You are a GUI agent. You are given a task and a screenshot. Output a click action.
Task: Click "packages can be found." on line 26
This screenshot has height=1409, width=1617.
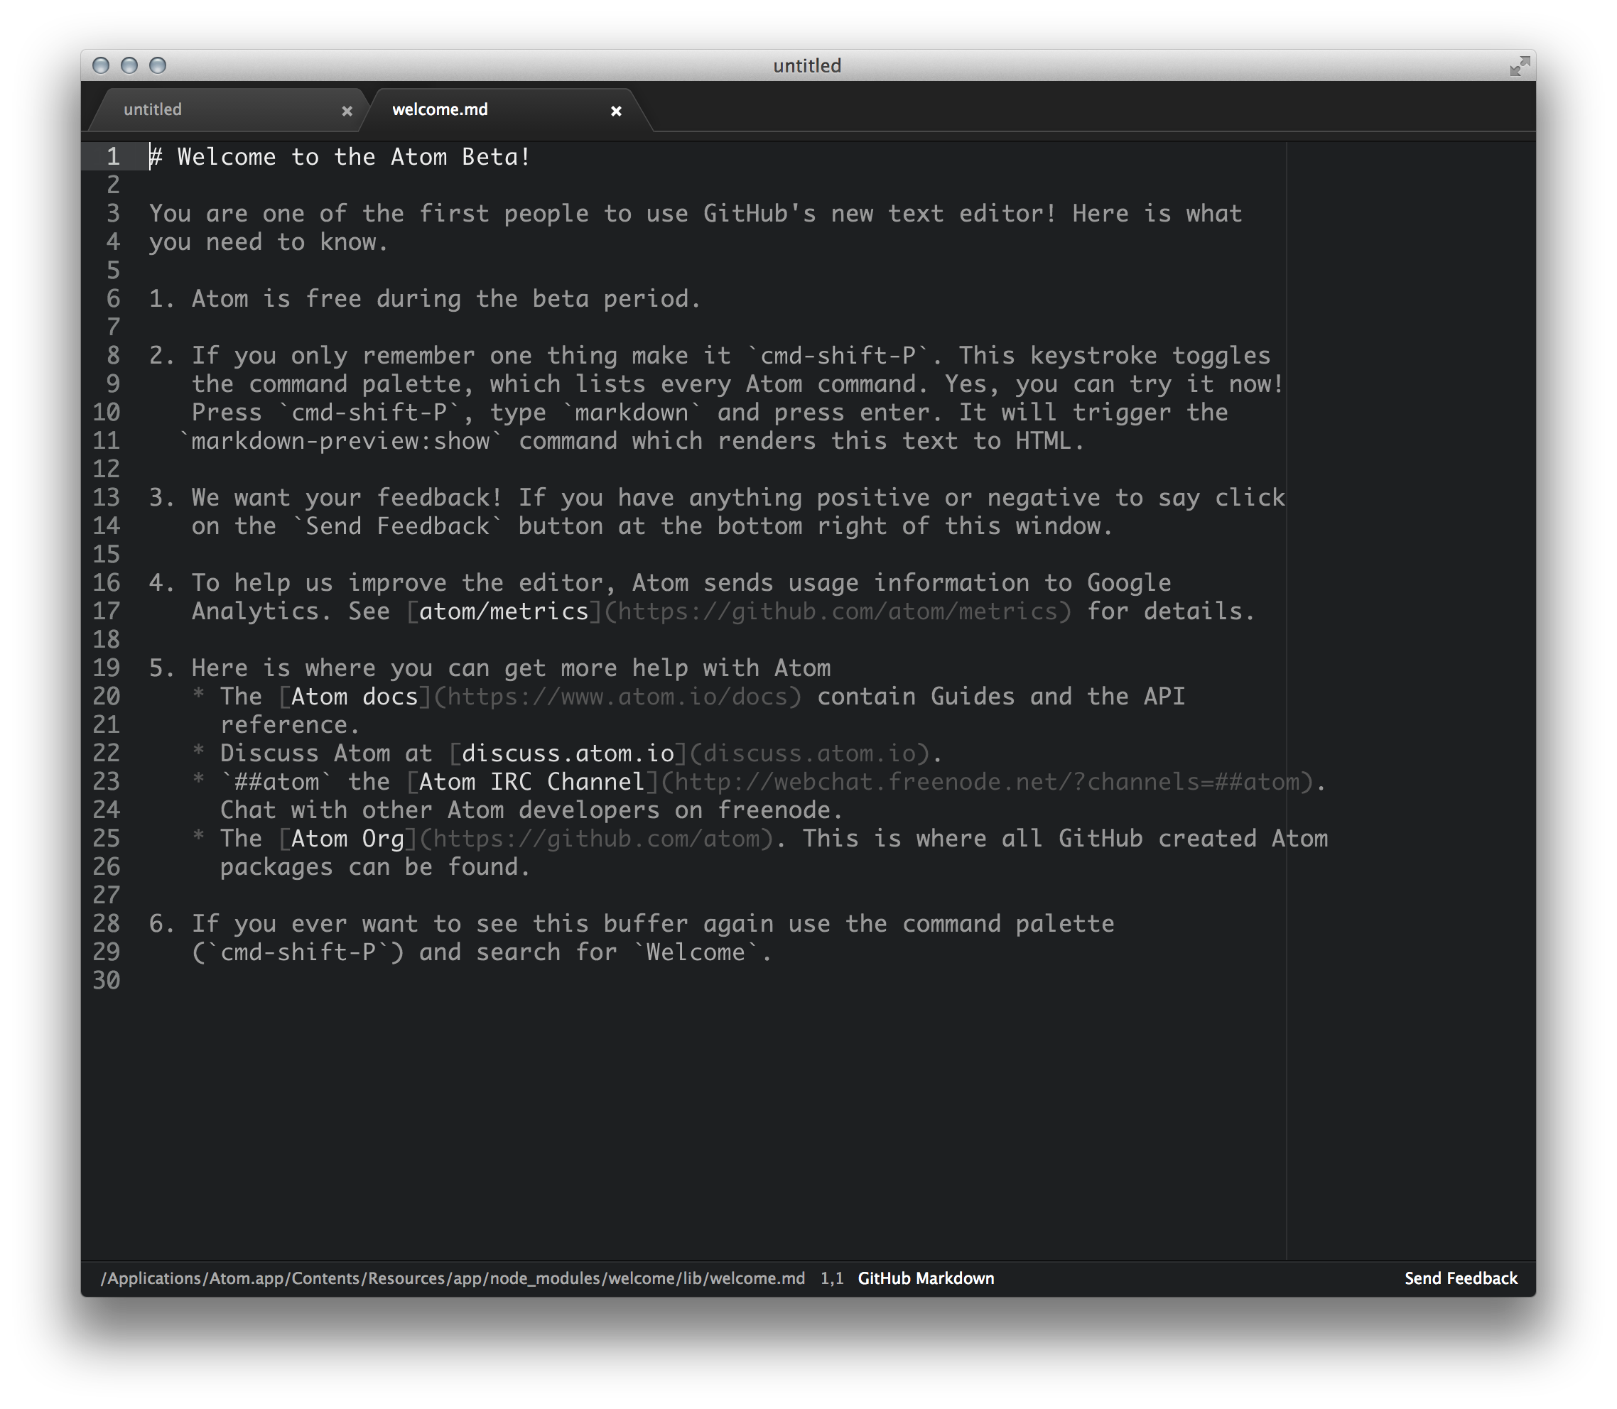point(375,866)
